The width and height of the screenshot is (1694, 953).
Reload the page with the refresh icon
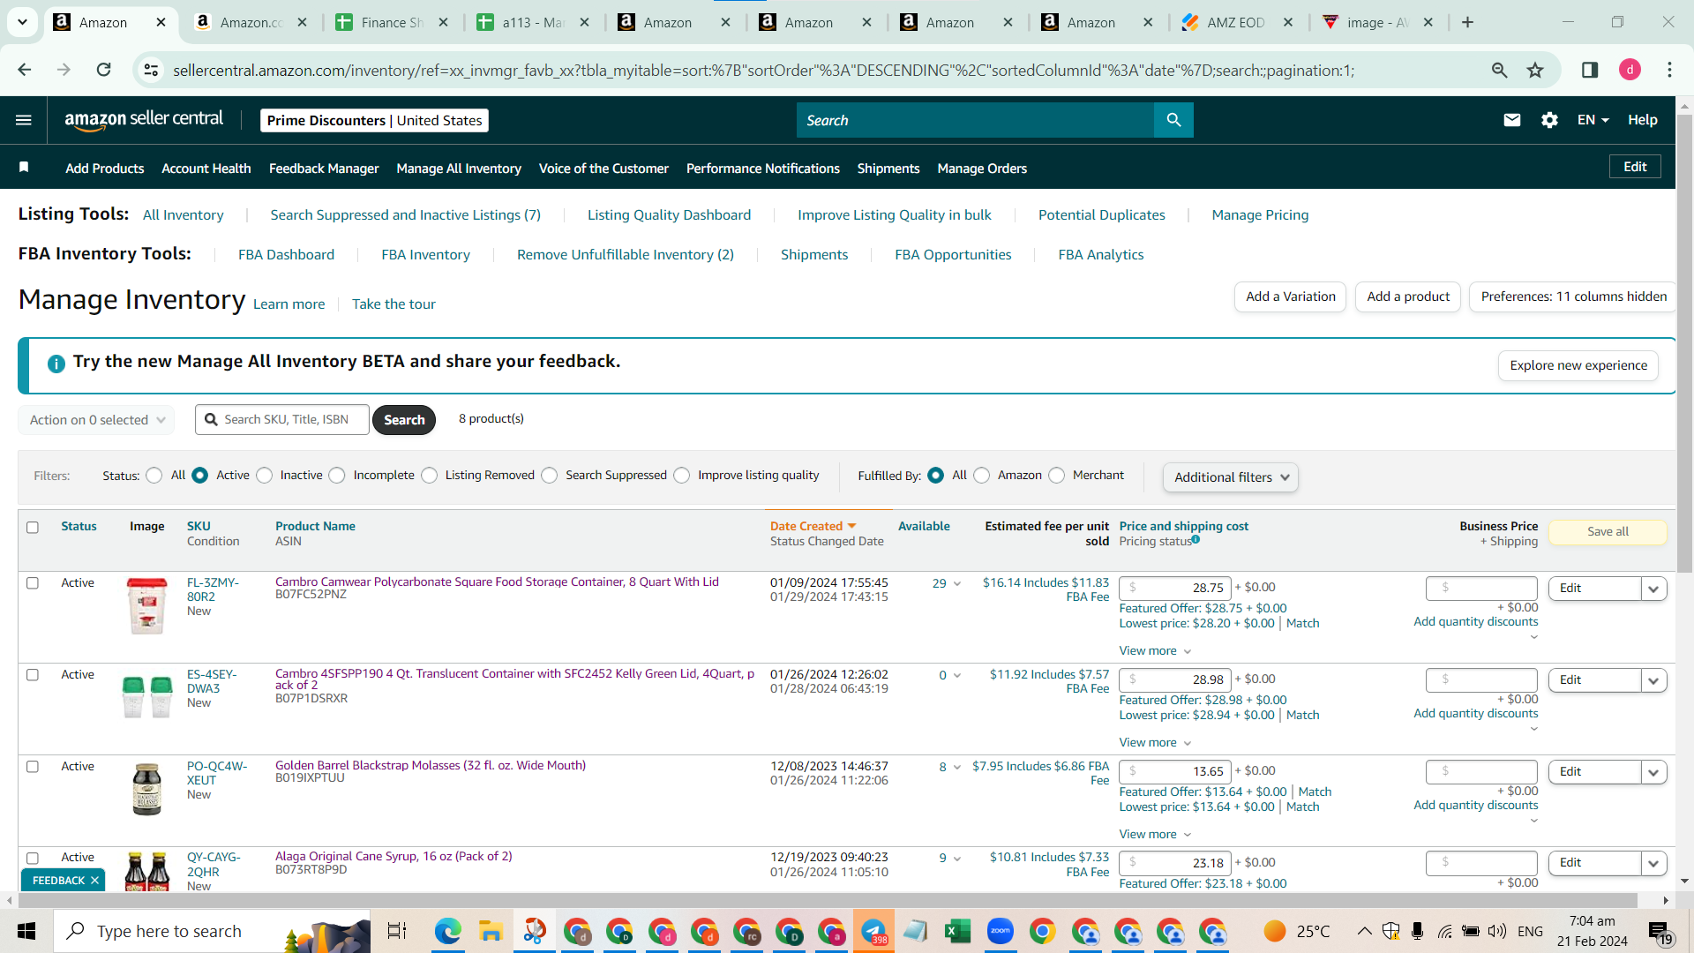(103, 70)
